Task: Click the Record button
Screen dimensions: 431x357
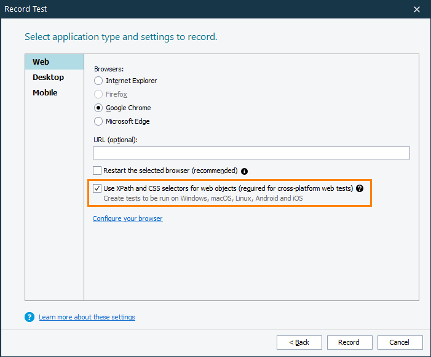Action: pos(349,342)
